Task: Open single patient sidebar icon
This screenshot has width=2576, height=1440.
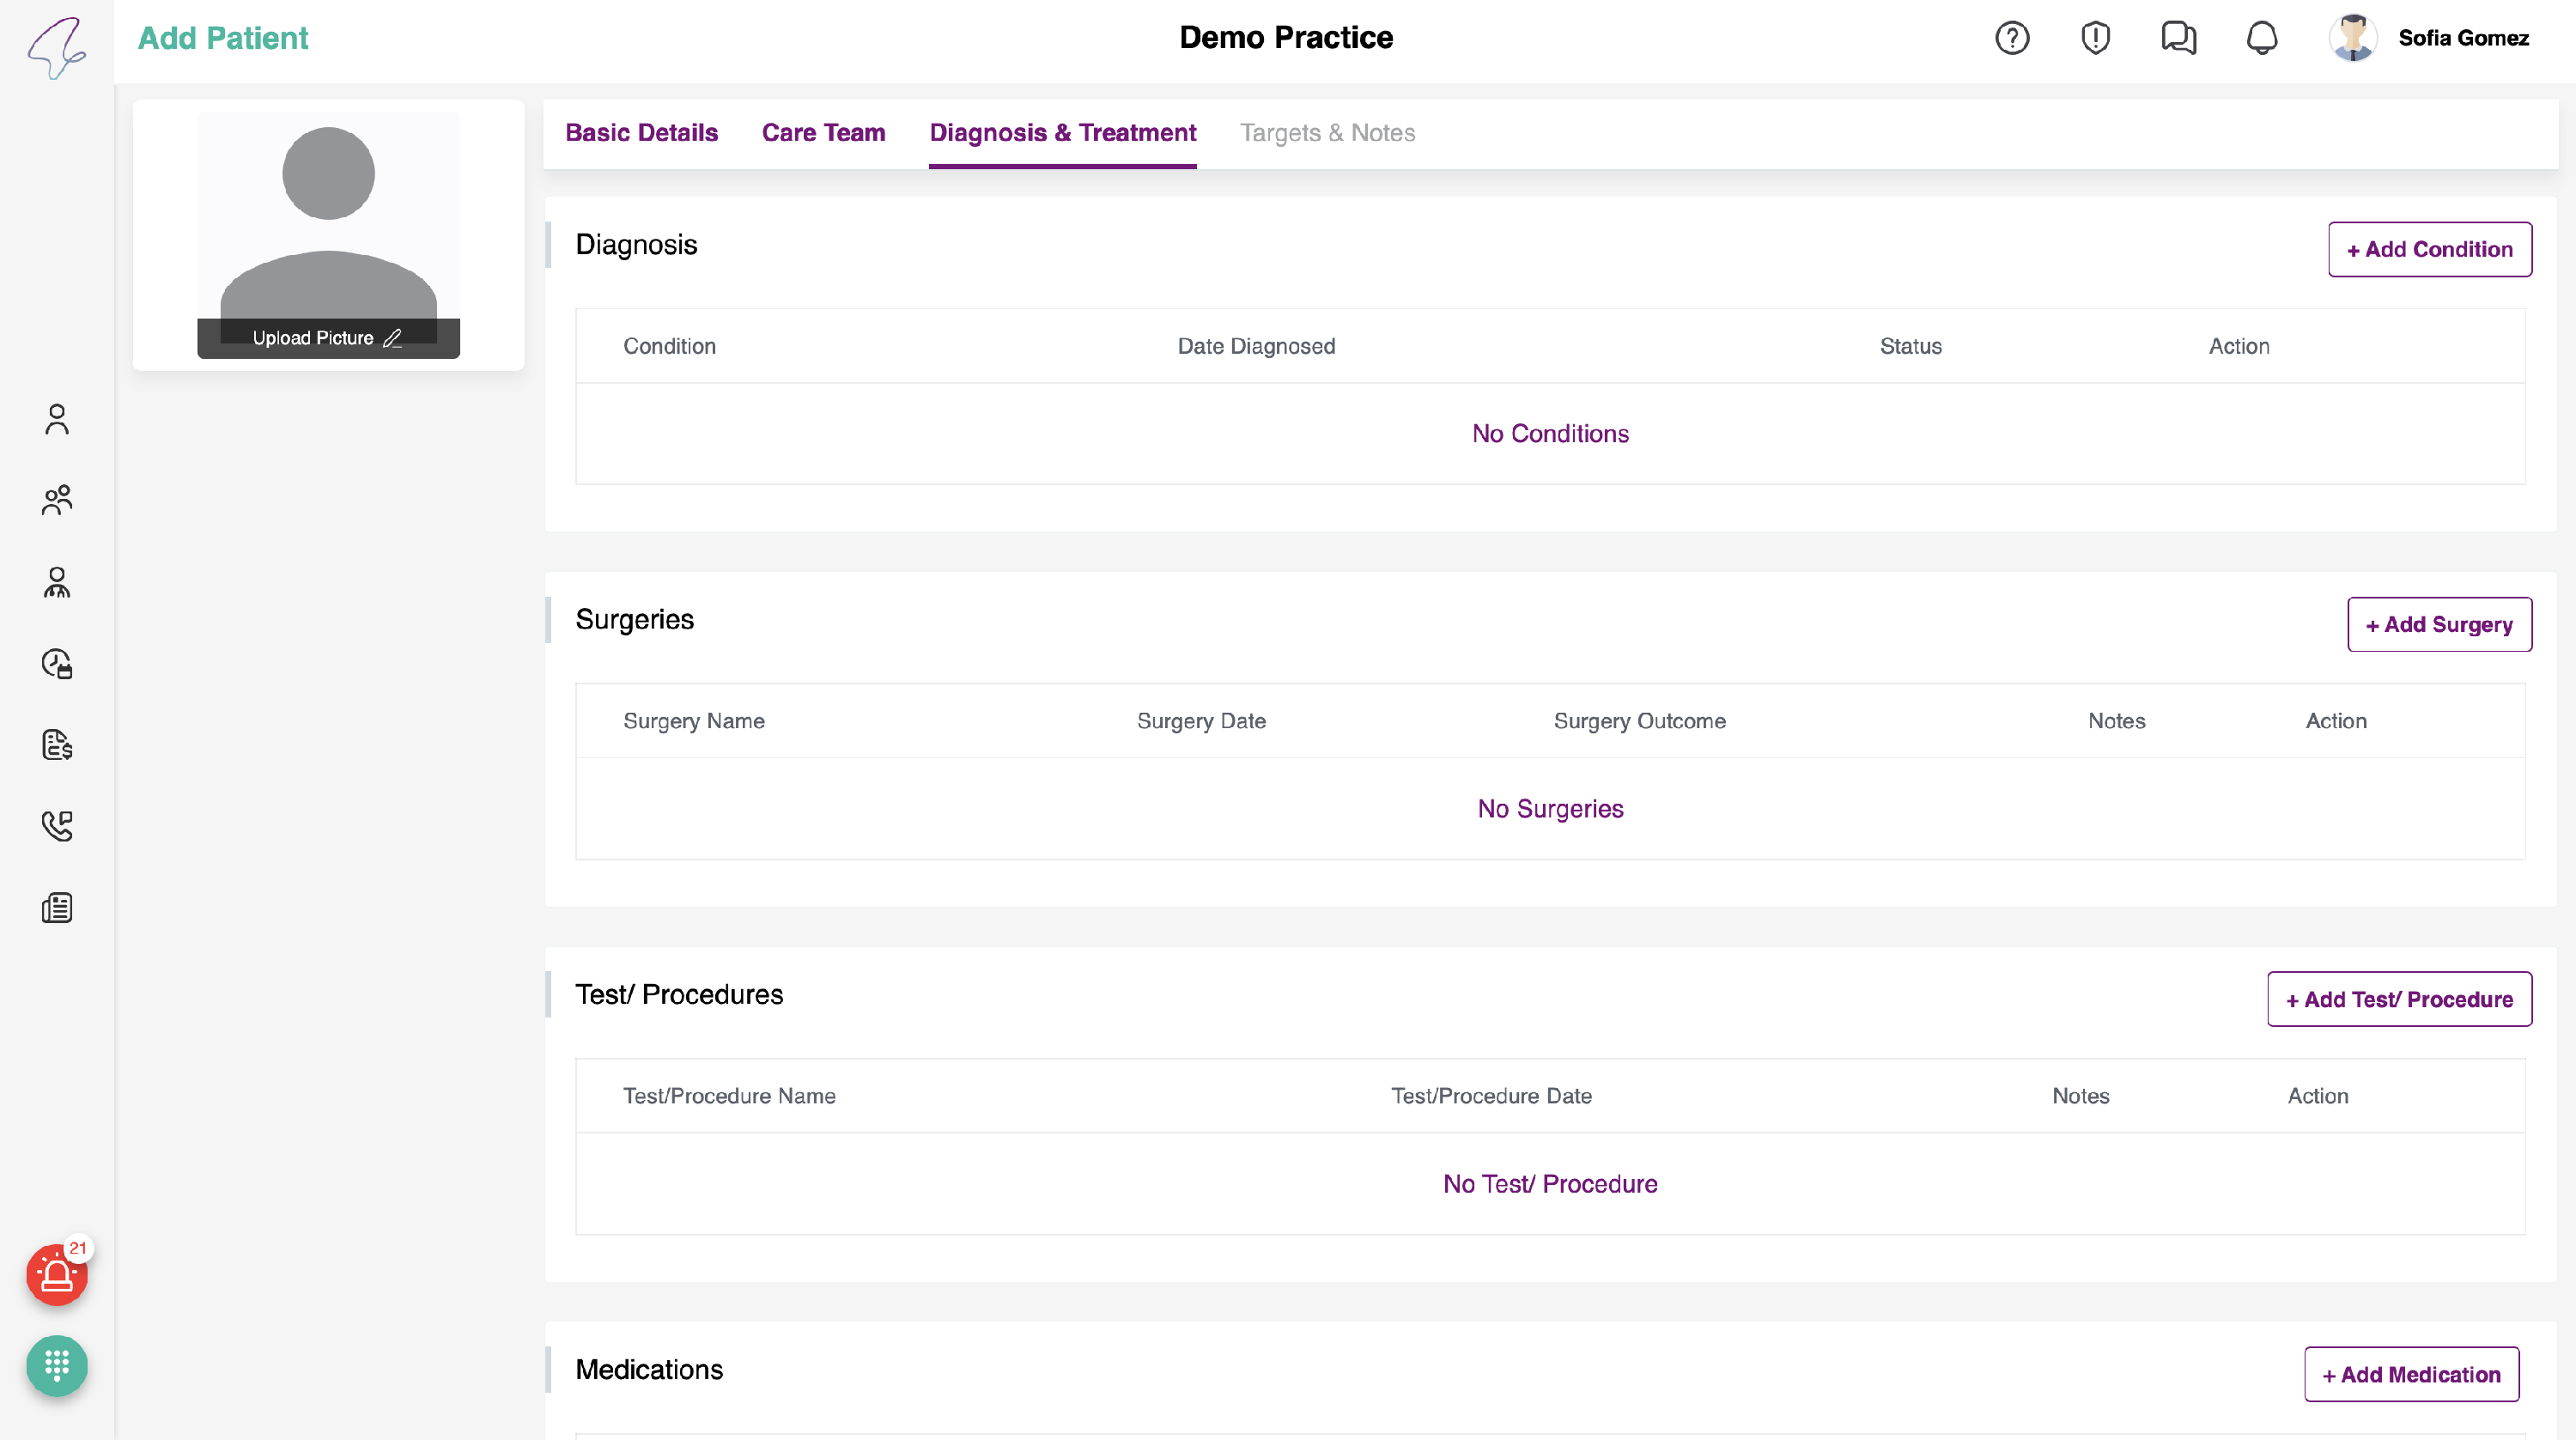Action: [57, 419]
